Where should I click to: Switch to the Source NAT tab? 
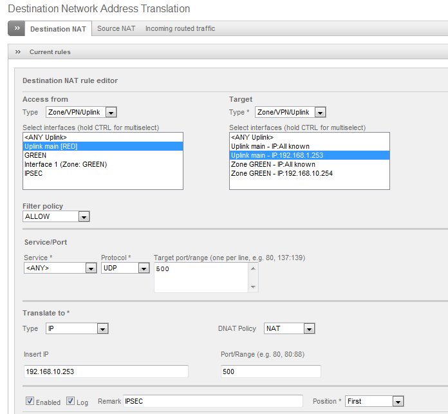click(116, 29)
